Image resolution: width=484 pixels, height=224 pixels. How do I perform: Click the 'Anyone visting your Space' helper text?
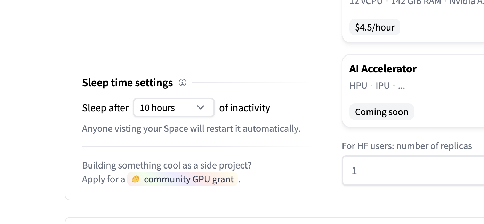point(191,129)
